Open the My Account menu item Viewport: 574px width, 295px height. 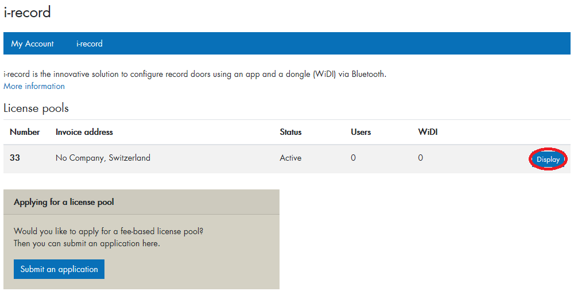point(32,44)
